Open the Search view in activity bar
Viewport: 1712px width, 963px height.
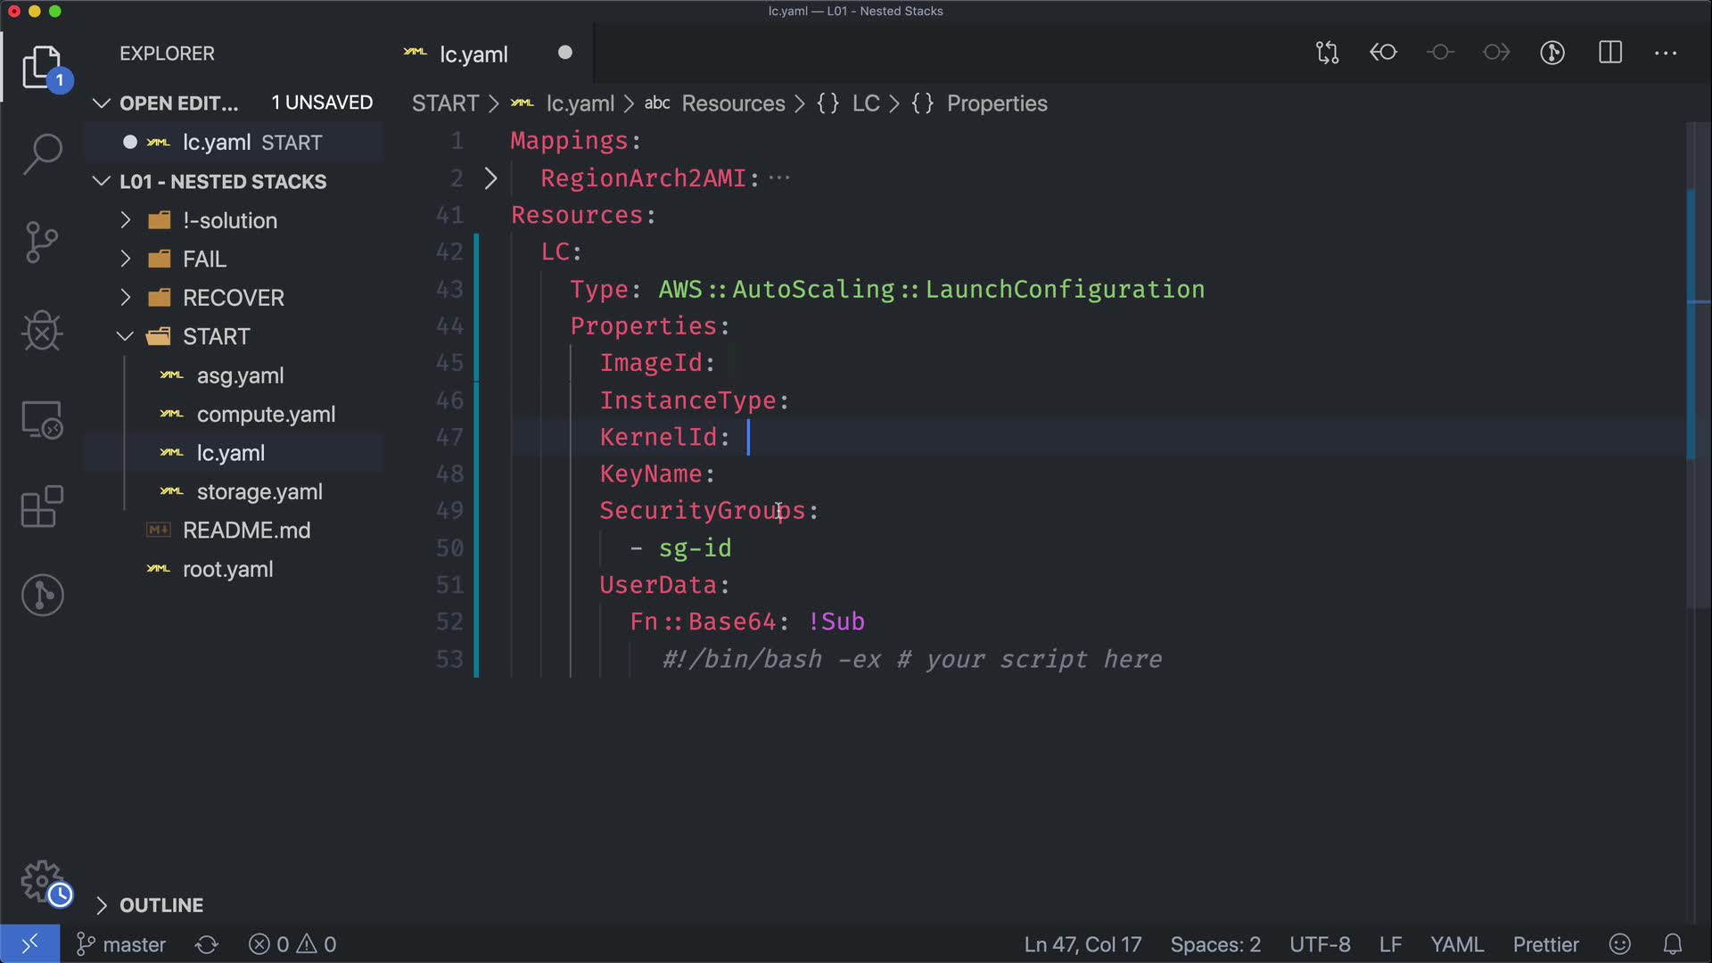42,154
